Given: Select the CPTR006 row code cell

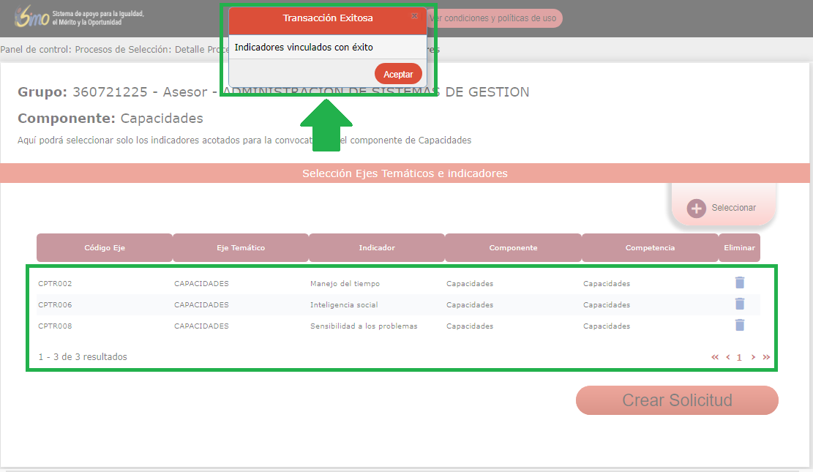Looking at the screenshot, I should (x=55, y=304).
